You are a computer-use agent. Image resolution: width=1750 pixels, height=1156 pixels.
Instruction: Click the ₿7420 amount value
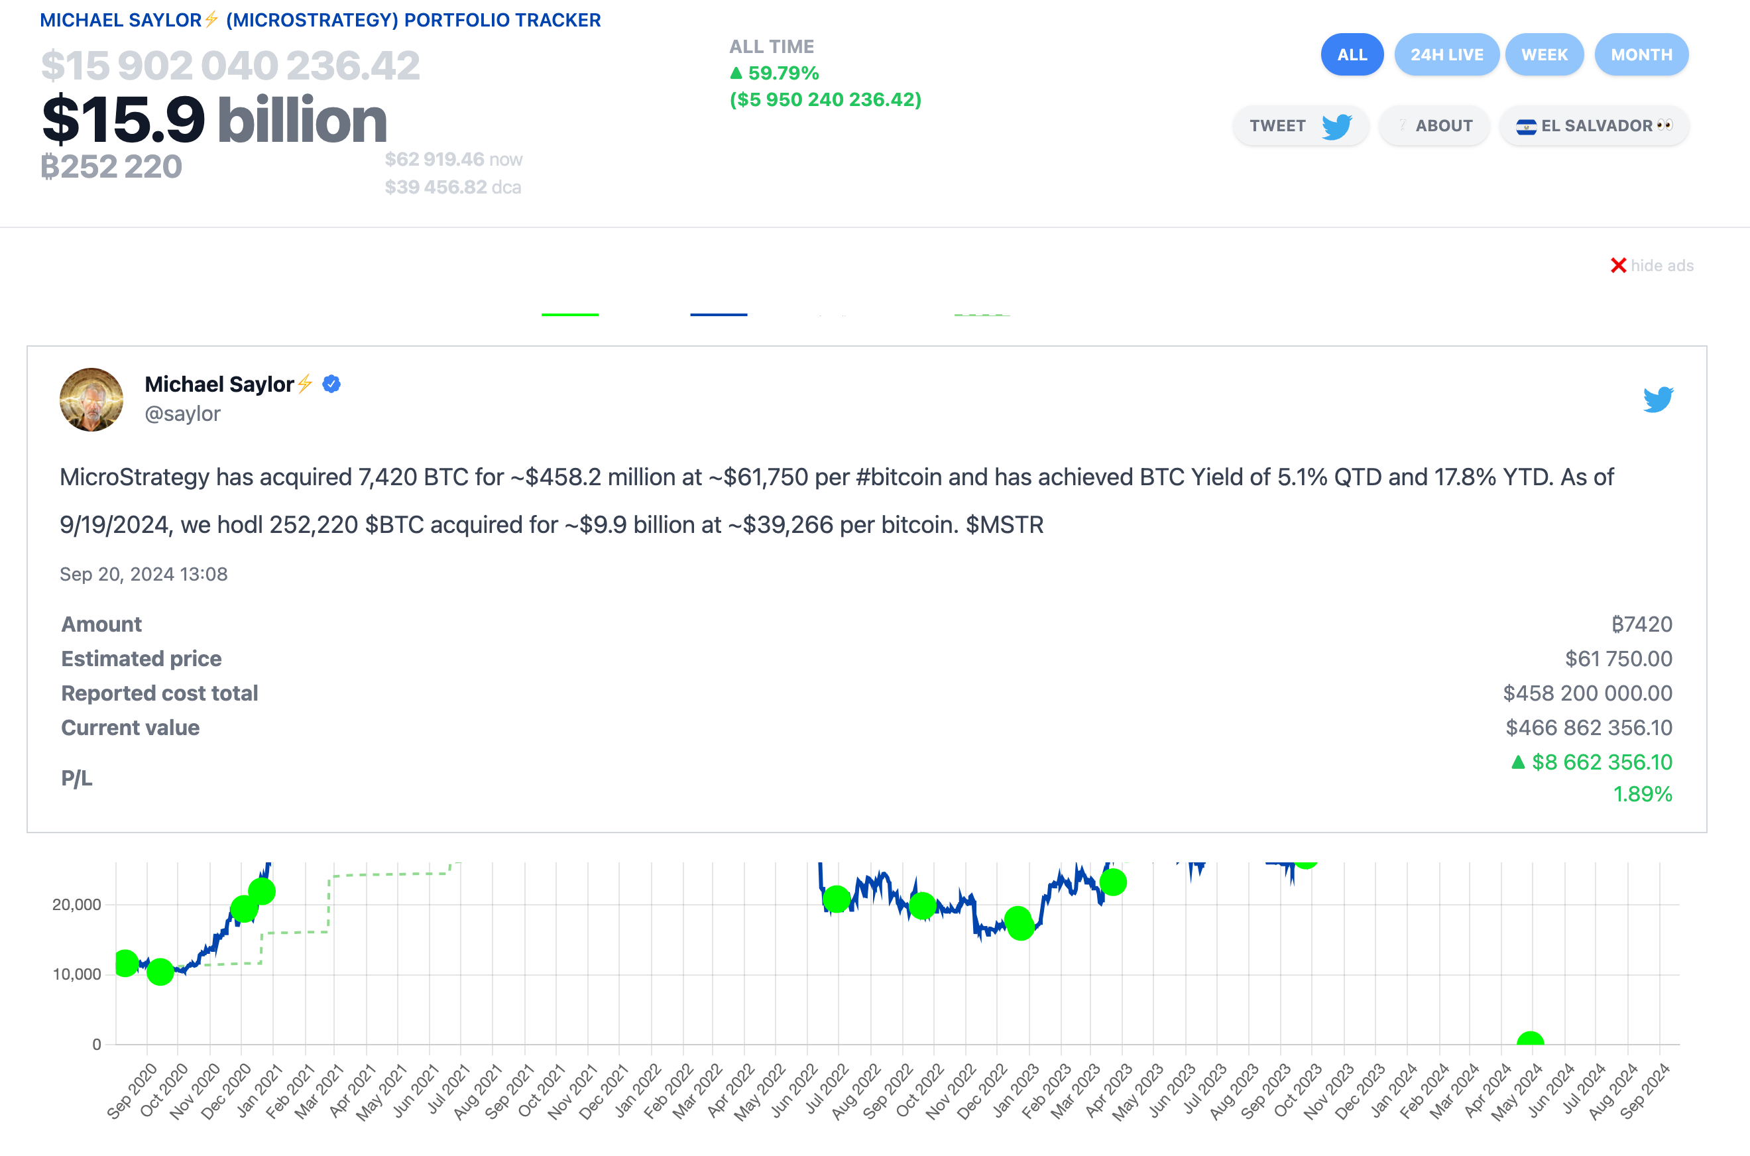1642,624
